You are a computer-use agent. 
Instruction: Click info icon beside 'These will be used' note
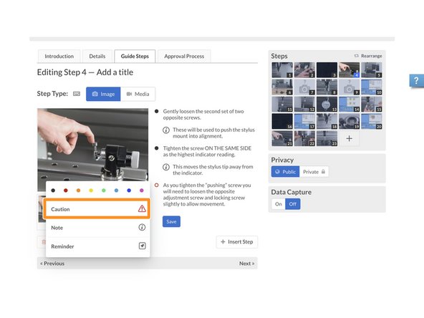pos(166,130)
